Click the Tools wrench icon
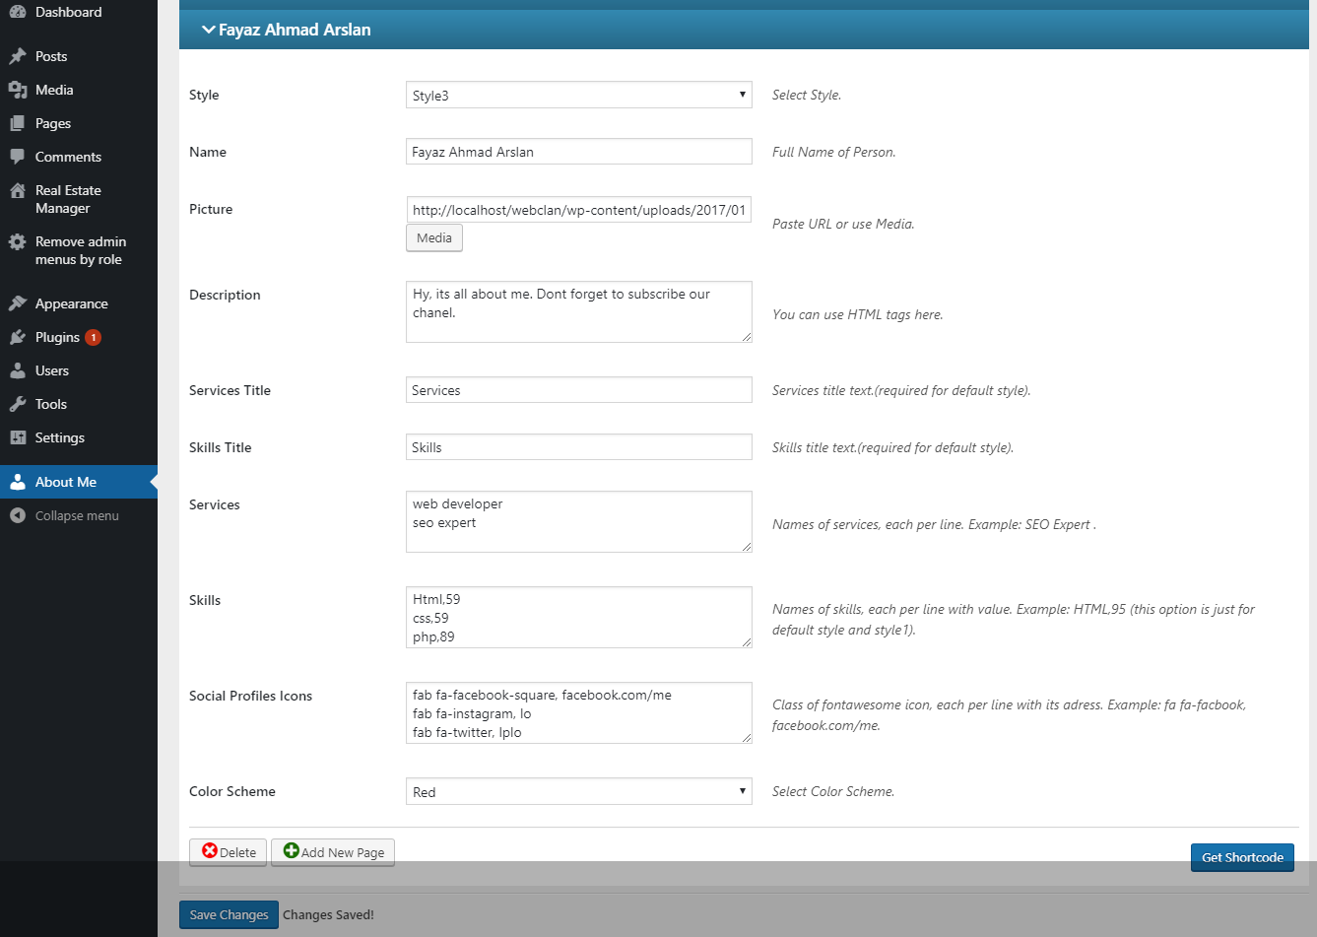 pos(18,404)
